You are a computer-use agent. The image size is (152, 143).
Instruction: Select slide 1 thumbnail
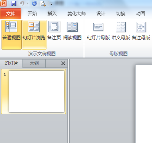[37, 92]
